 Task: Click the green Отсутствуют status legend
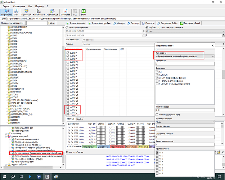click(x=89, y=147)
